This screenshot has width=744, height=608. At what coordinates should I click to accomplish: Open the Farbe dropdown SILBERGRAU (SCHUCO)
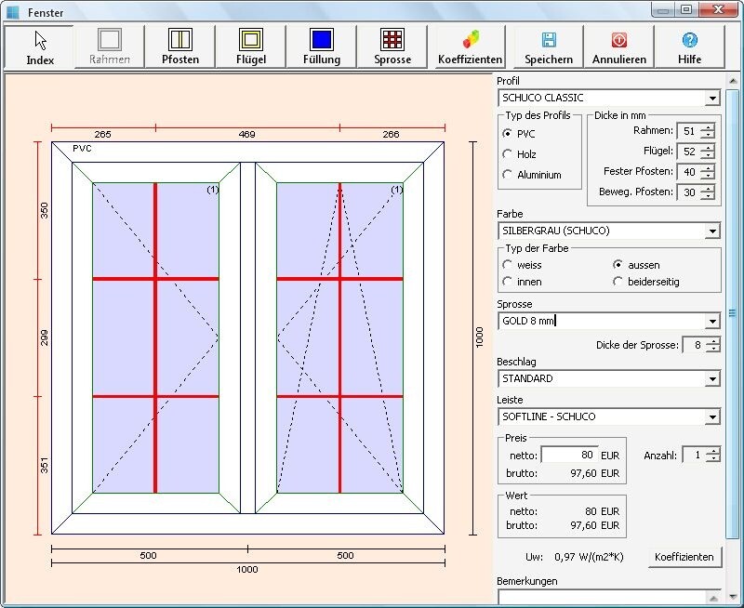[x=711, y=231]
